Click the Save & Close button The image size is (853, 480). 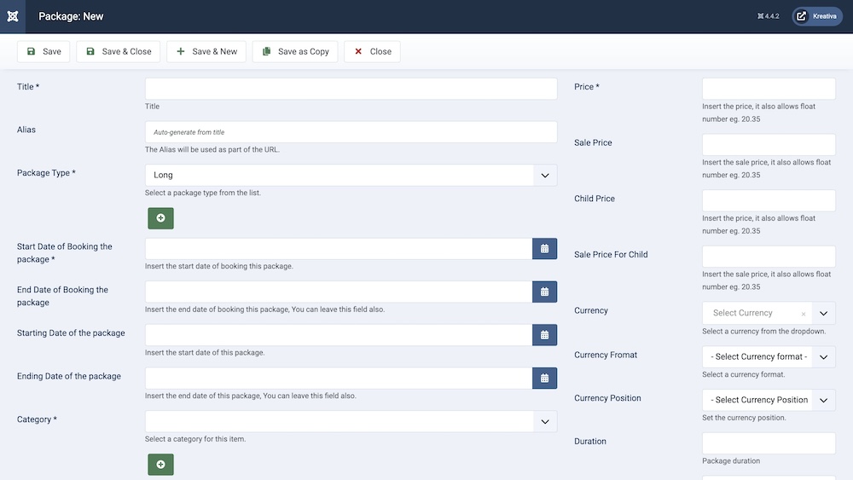(x=118, y=51)
